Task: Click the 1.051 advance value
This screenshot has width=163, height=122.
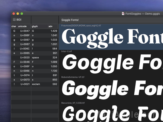Action: tap(54, 44)
